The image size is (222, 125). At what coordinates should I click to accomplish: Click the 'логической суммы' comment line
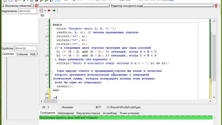104,78
